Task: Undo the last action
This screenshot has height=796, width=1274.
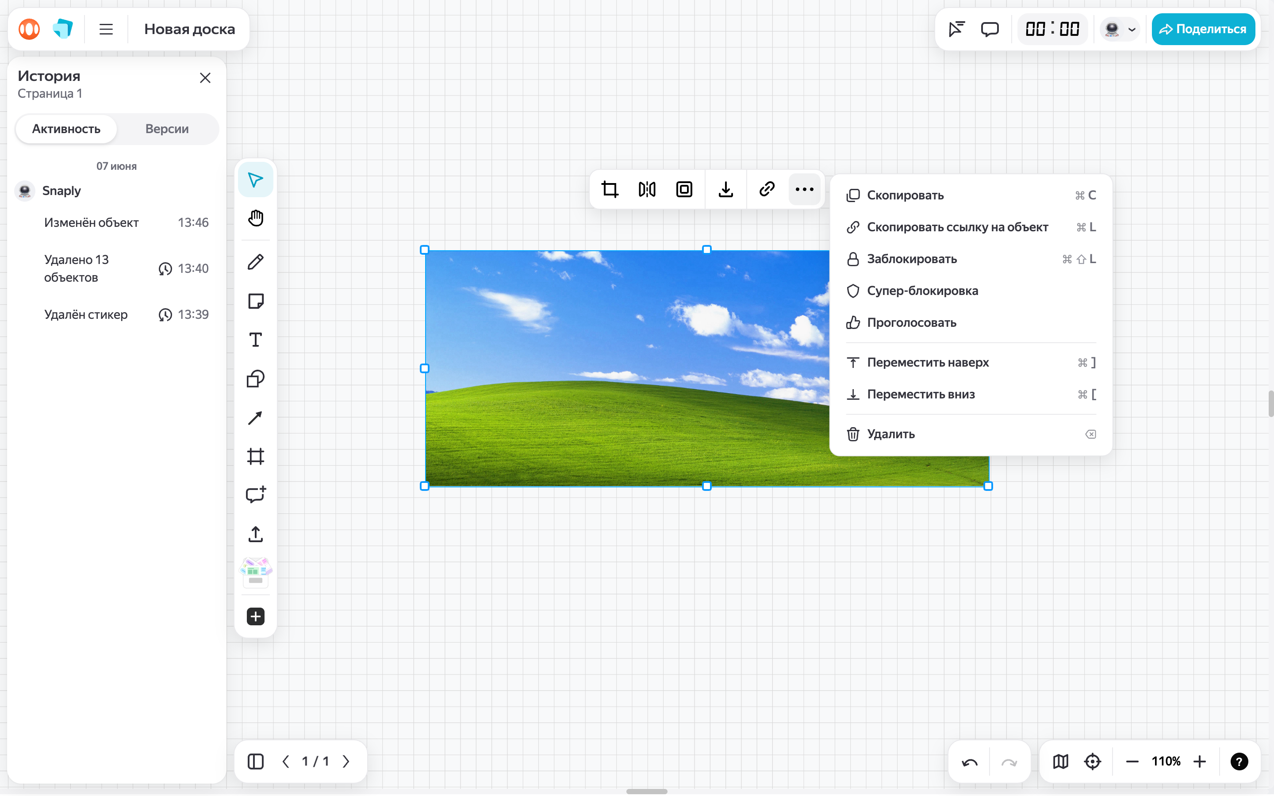Action: click(970, 762)
